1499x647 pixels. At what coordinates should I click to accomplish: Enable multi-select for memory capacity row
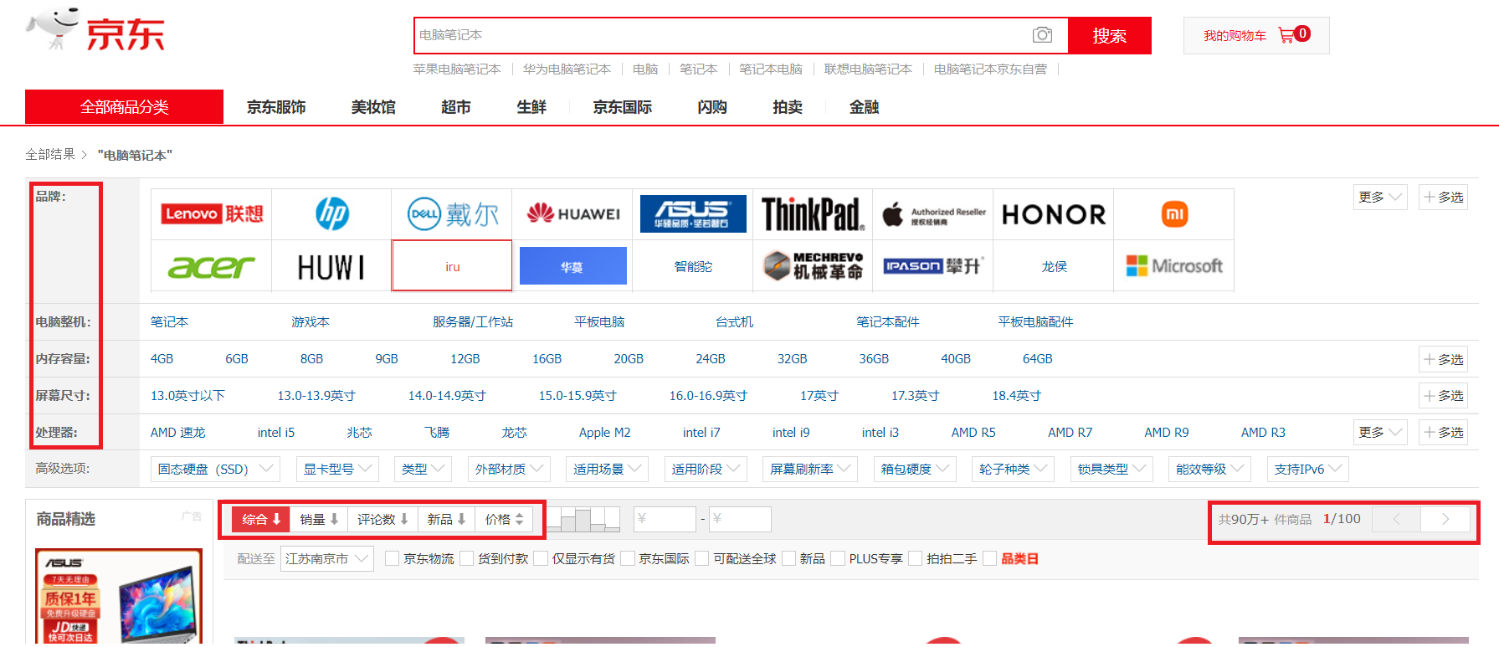click(x=1444, y=360)
